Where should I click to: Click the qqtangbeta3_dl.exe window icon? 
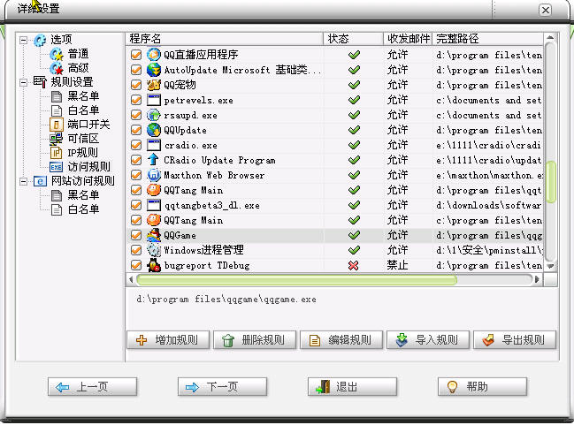[154, 205]
